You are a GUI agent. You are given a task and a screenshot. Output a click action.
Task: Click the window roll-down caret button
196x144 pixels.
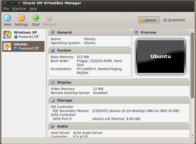click(x=12, y=3)
